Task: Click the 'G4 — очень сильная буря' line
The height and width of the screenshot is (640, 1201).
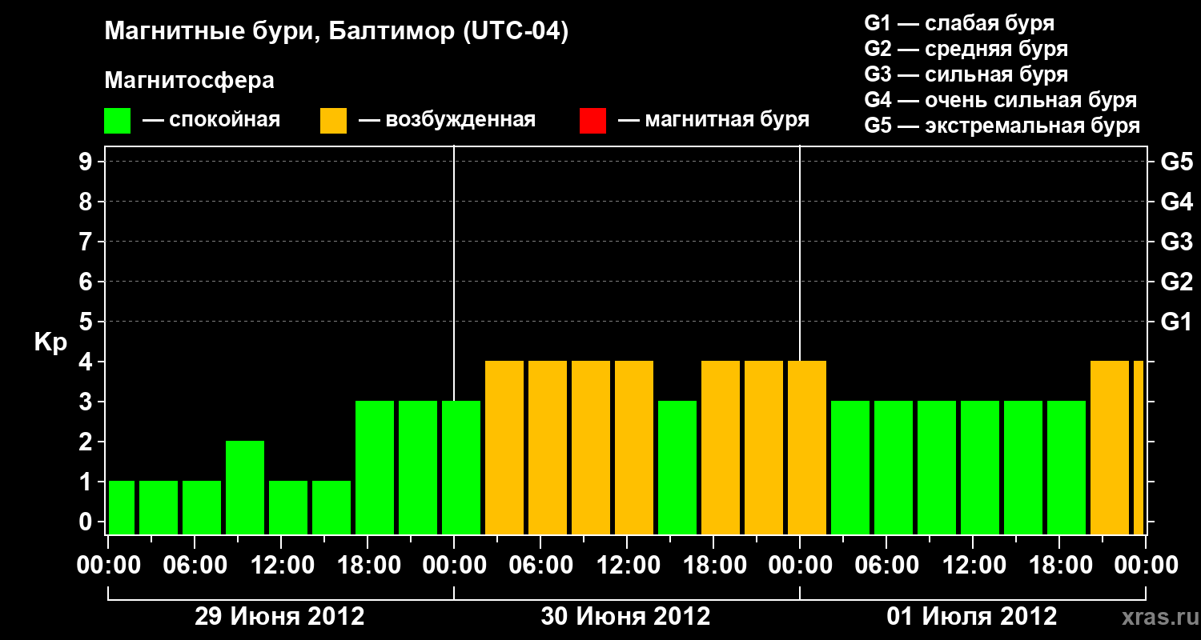Action: pyautogui.click(x=1000, y=100)
